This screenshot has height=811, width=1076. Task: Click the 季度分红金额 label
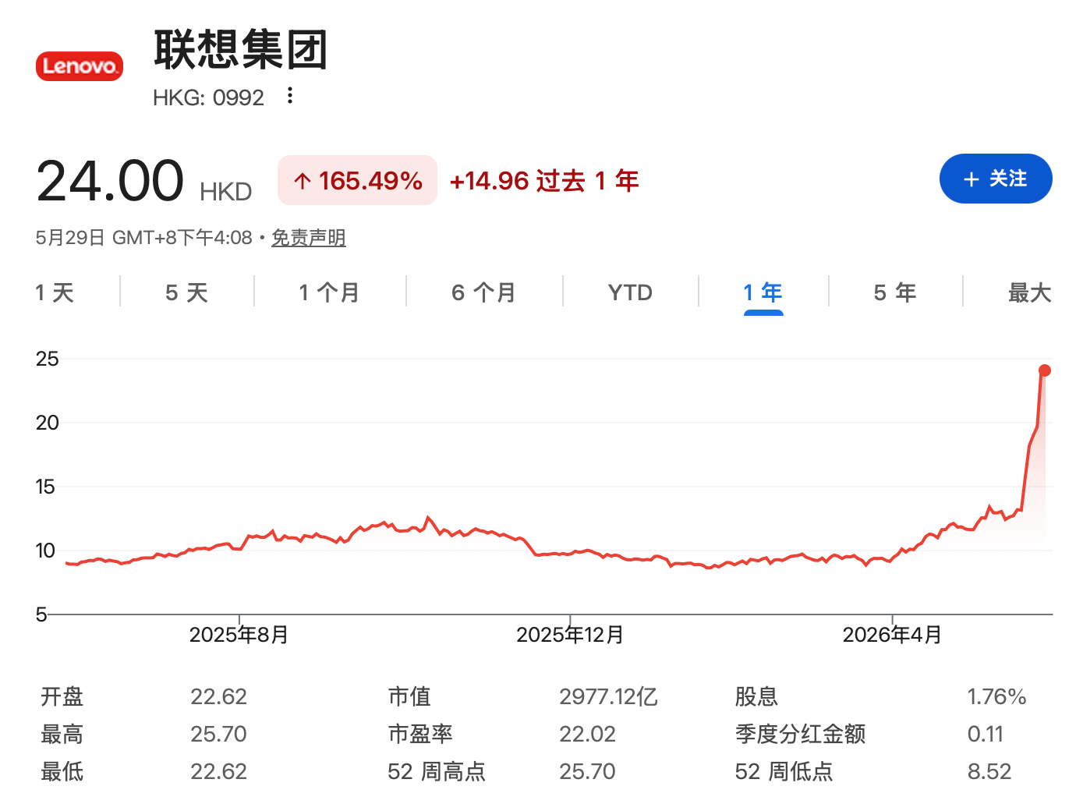click(x=800, y=734)
